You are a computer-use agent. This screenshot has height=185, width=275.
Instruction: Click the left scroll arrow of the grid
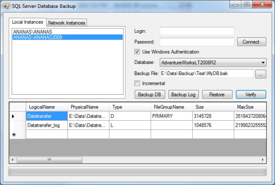pos(13,160)
